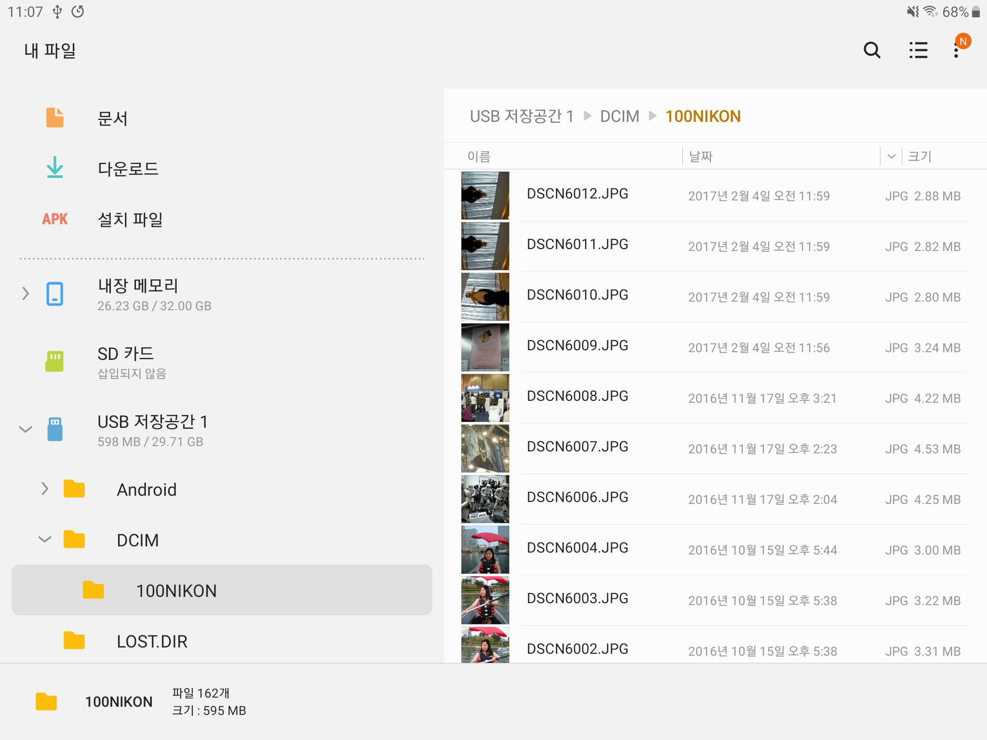
Task: Click 크기 : 595 MB in info bar
Action: [x=209, y=711]
